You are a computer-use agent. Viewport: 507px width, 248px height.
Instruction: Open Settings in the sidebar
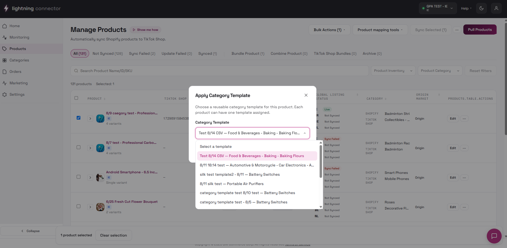31,94
